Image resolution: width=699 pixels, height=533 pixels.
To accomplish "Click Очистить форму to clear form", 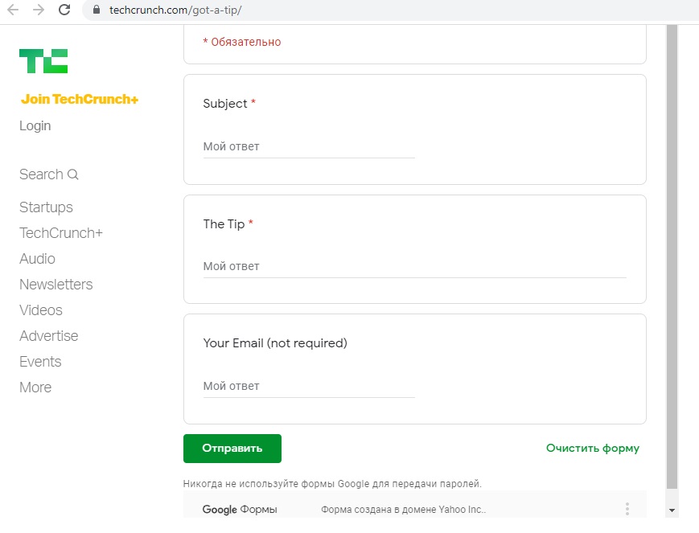I will (593, 449).
